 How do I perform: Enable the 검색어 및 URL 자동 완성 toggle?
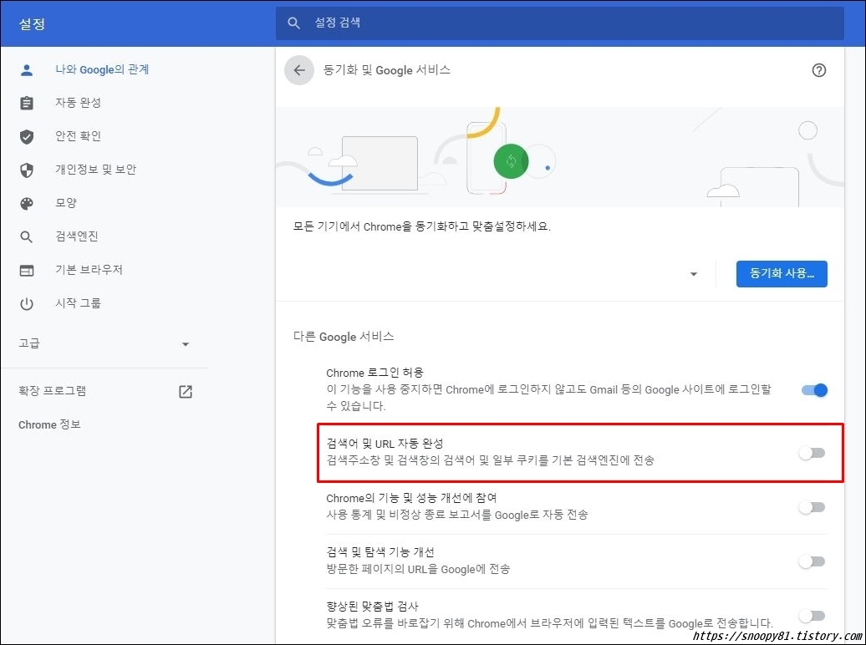pyautogui.click(x=812, y=453)
